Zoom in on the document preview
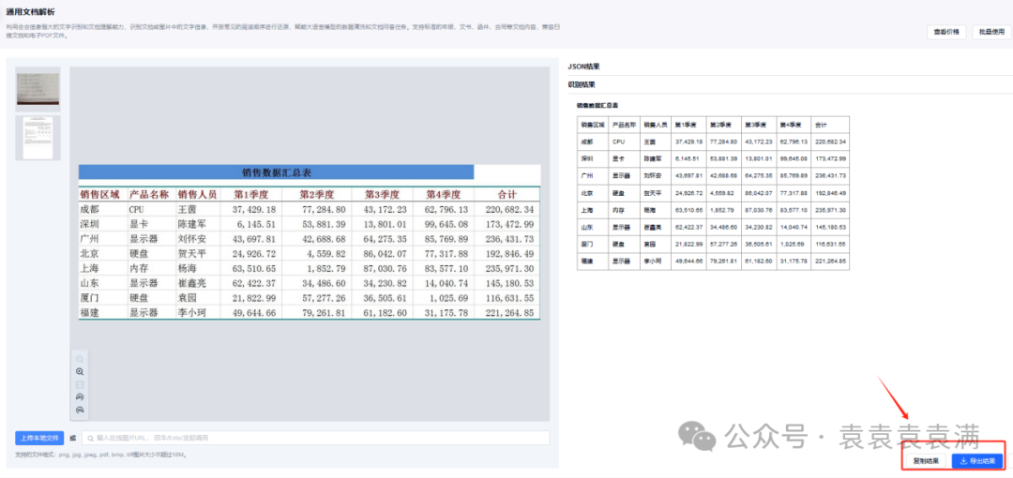Viewport: 1013px width, 478px height. click(80, 372)
